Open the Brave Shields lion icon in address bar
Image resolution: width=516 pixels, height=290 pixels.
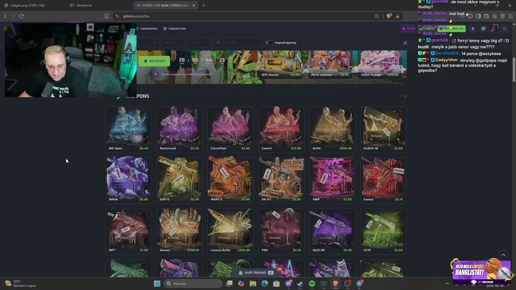tap(389, 16)
